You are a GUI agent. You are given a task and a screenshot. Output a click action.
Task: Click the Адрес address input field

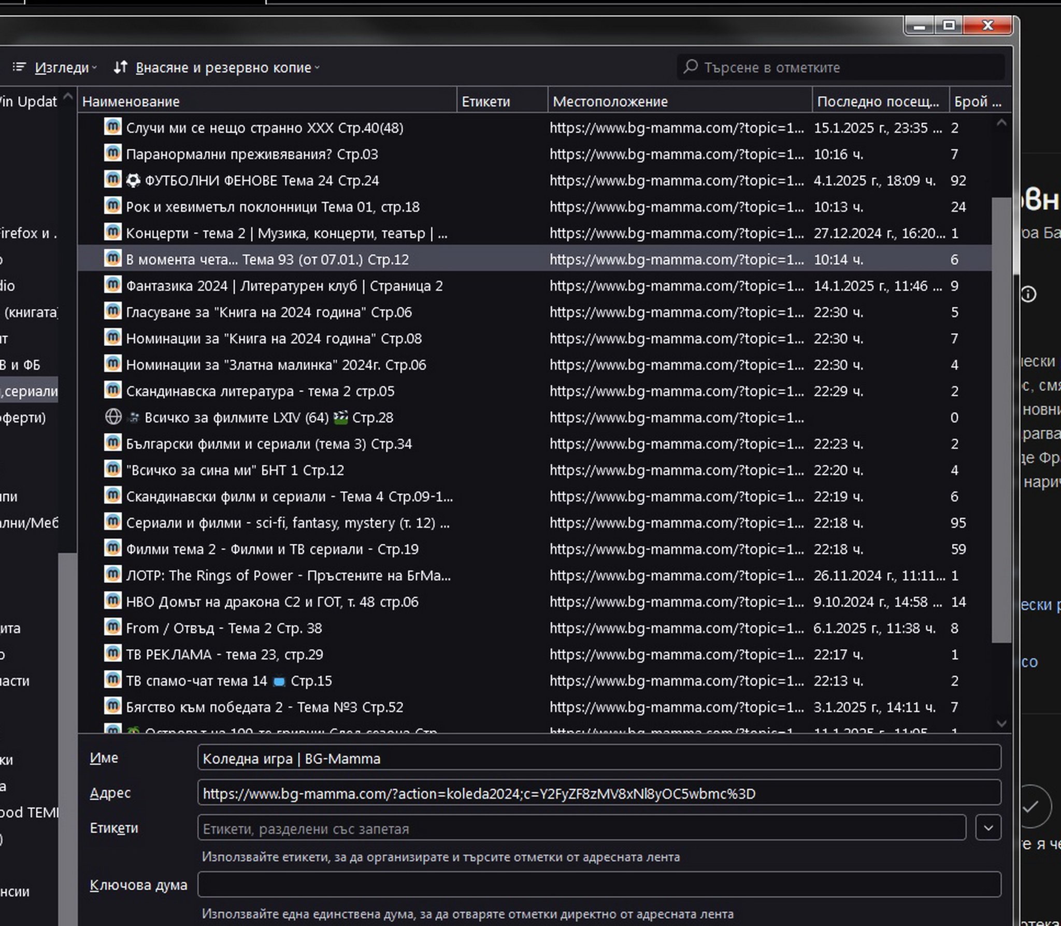[x=598, y=794]
